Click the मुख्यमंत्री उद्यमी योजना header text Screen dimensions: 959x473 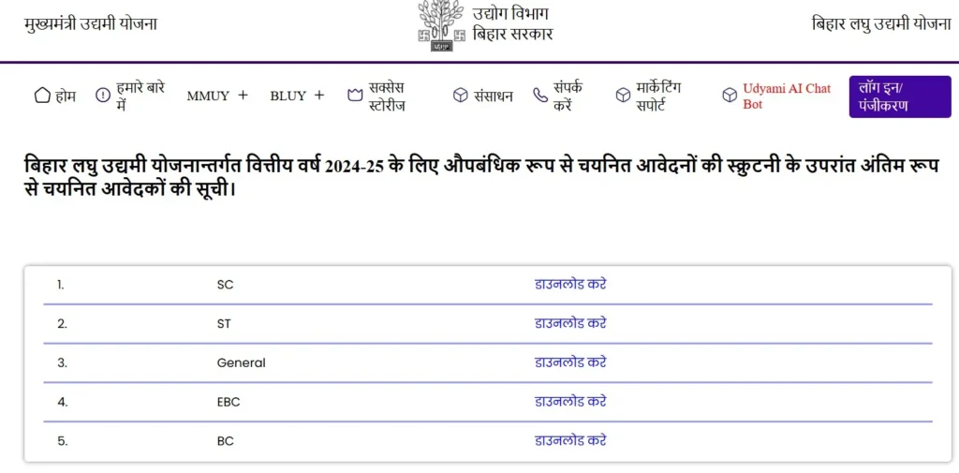point(91,23)
